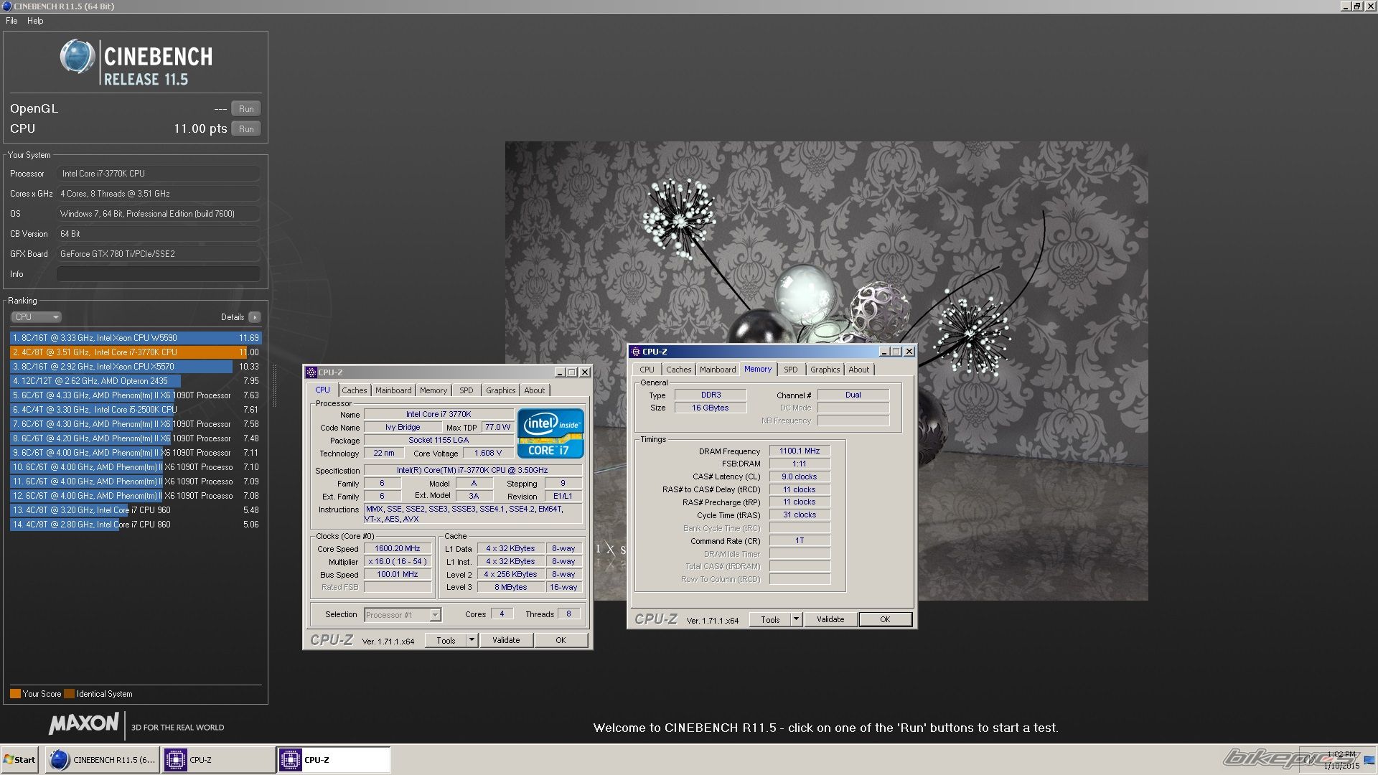Screen dimensions: 1378x775
Task: Click the Cinebench sphere logo icon
Action: click(77, 57)
